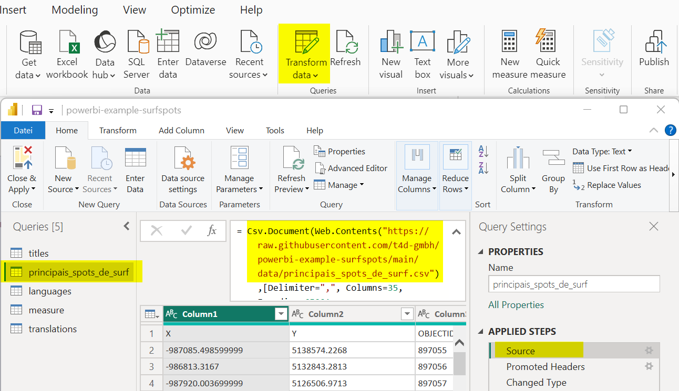Switch to View tab in query editor
The width and height of the screenshot is (679, 391).
tap(235, 130)
